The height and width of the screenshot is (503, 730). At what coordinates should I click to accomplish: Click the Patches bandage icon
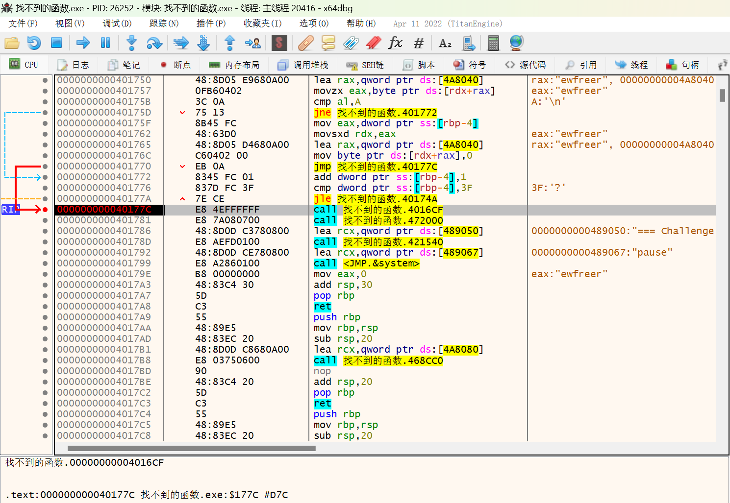point(305,43)
